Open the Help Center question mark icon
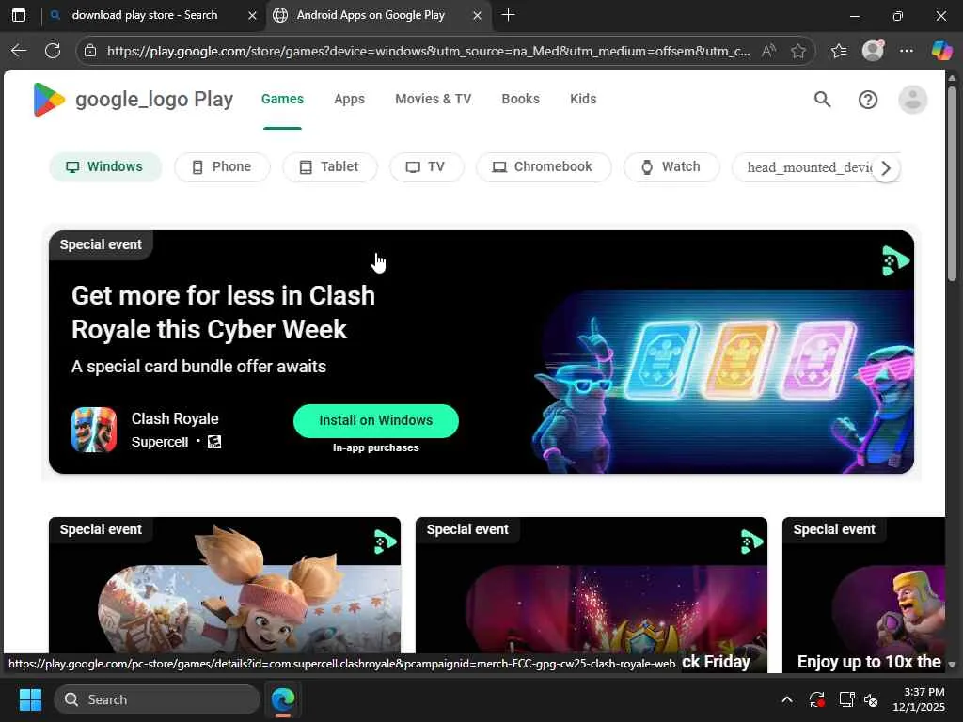The image size is (963, 722). pos(868,100)
